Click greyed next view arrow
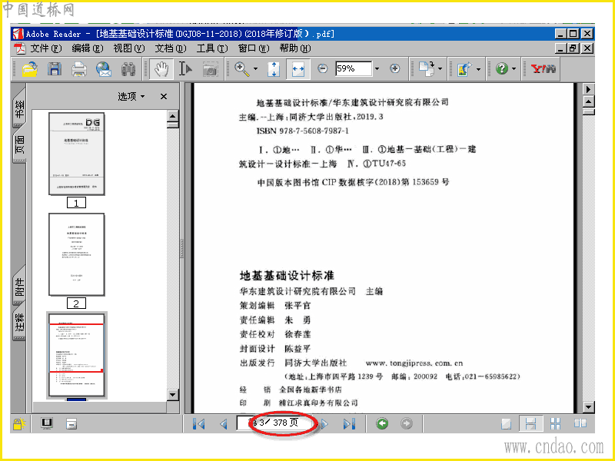615x461 pixels. (407, 423)
